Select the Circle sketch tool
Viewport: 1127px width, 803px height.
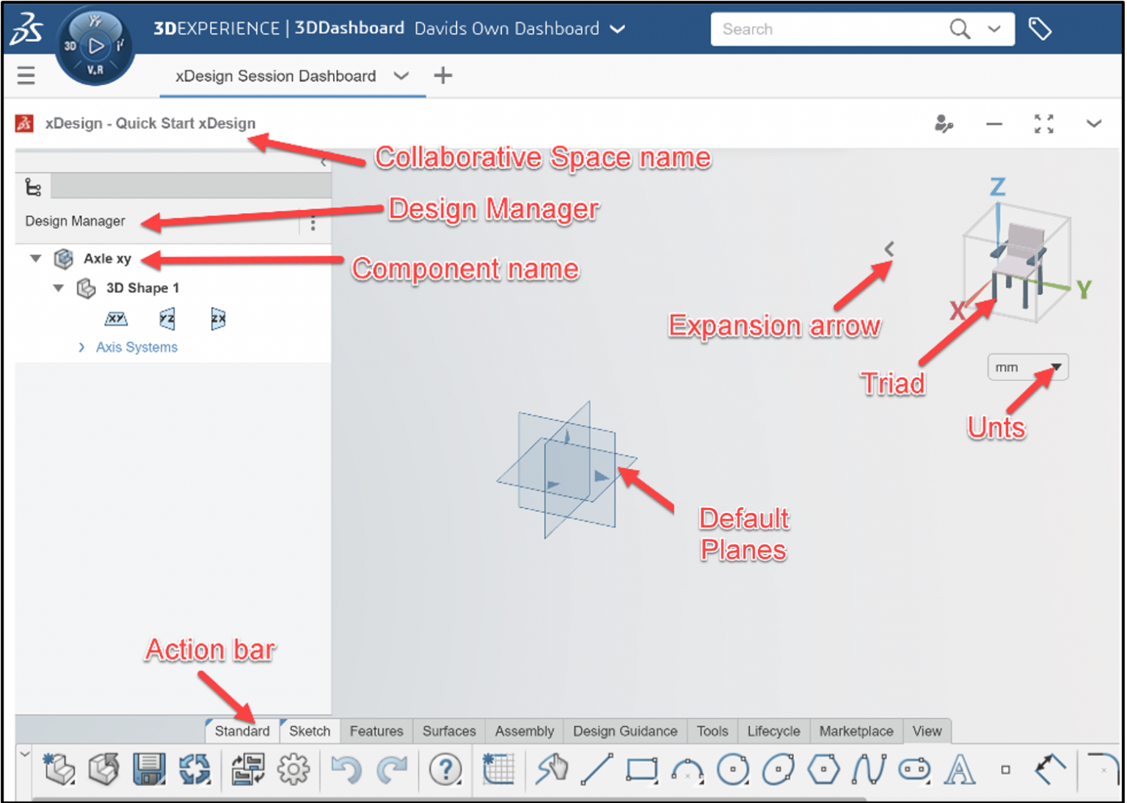point(734,769)
